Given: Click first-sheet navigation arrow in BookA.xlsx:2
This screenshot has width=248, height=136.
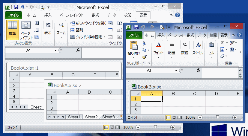Looking at the screenshot, I should tap(49, 117).
